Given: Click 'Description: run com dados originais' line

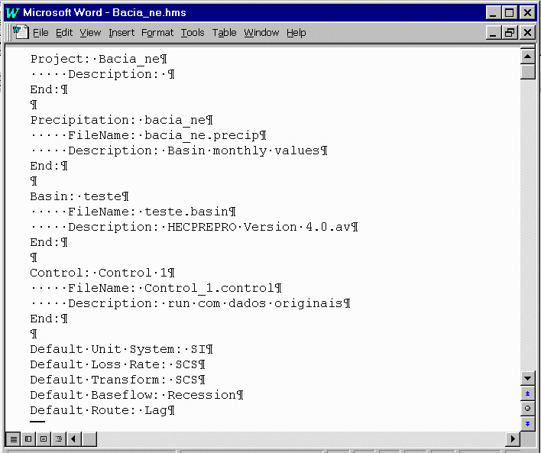Looking at the screenshot, I should (x=209, y=303).
